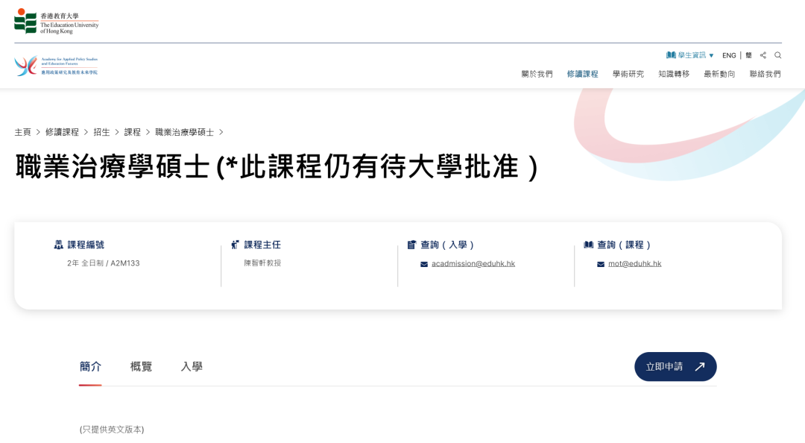
Task: Click the acadmission@eduhk.hk email link
Action: [x=473, y=263]
